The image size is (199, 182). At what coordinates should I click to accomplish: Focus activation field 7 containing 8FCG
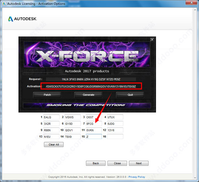(94, 123)
